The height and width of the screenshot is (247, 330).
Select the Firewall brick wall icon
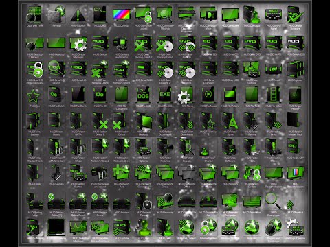coord(56,14)
